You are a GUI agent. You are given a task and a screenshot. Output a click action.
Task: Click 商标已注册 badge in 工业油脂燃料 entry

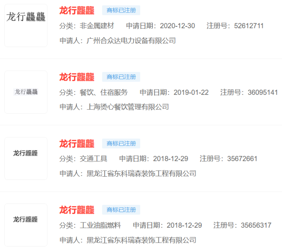point(121,210)
